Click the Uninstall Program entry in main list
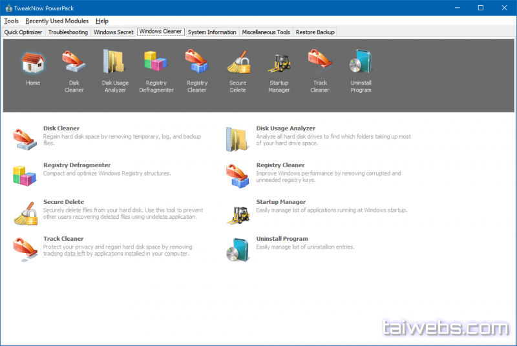This screenshot has width=517, height=346. tap(282, 239)
